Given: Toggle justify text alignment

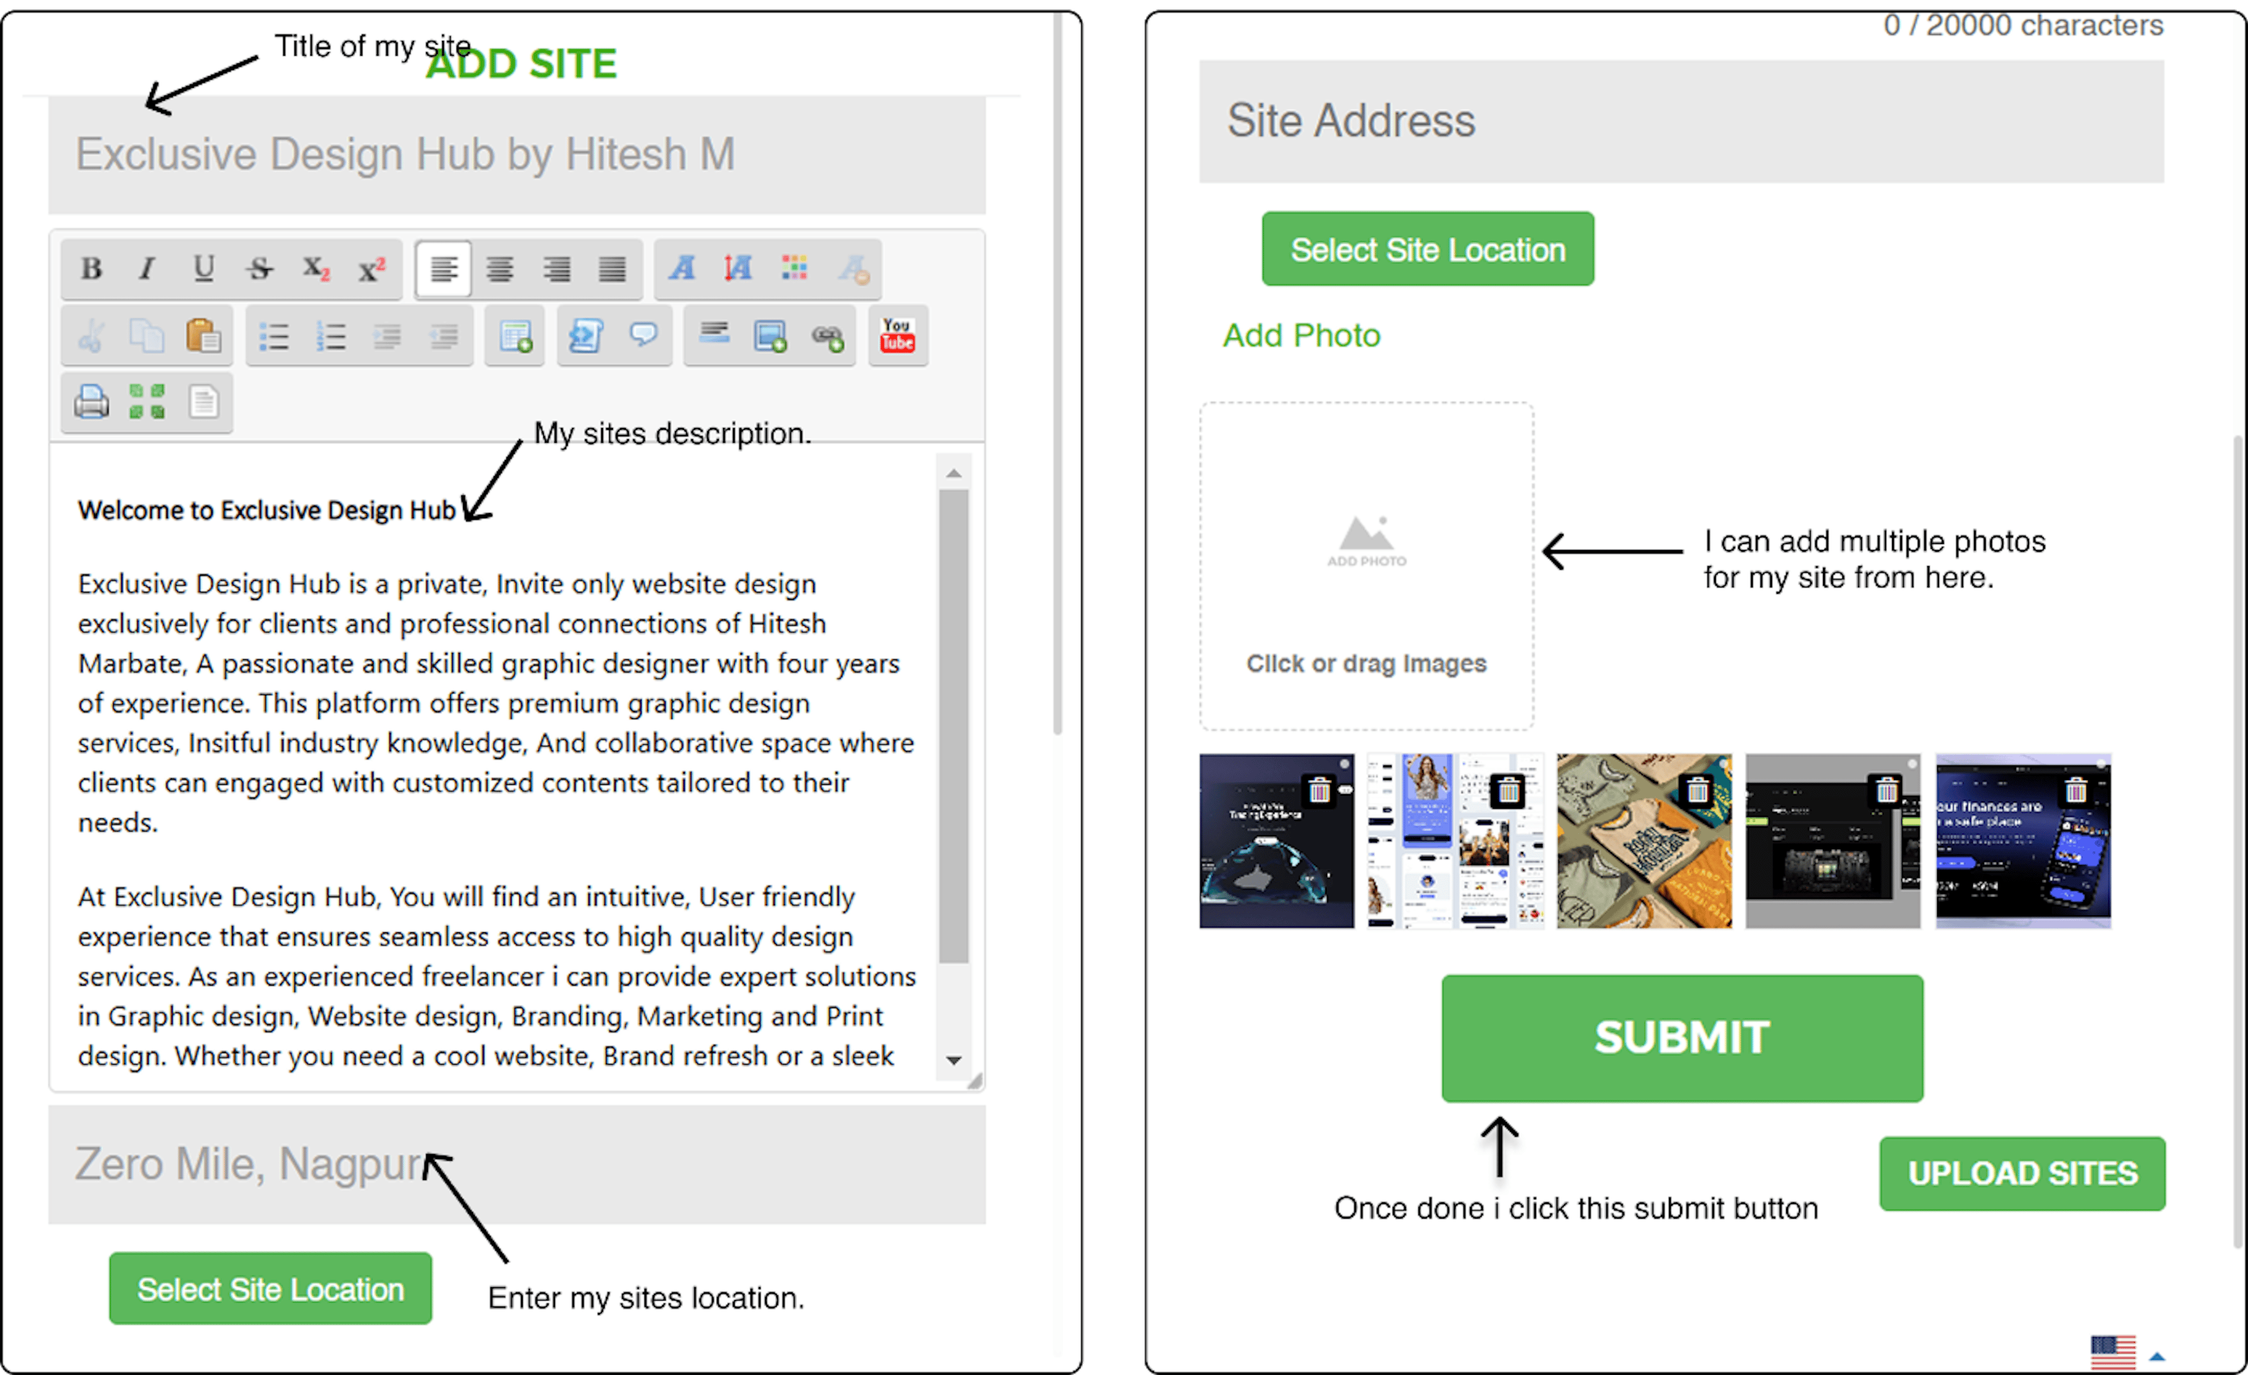Looking at the screenshot, I should coord(612,269).
